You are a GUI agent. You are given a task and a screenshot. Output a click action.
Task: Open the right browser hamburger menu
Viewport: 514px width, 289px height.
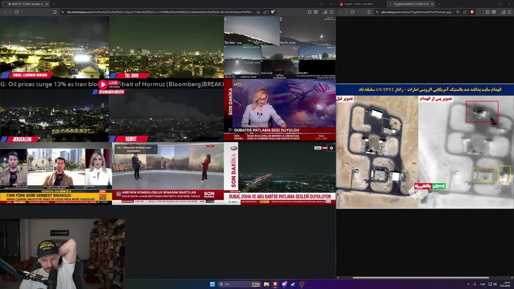tap(510, 12)
